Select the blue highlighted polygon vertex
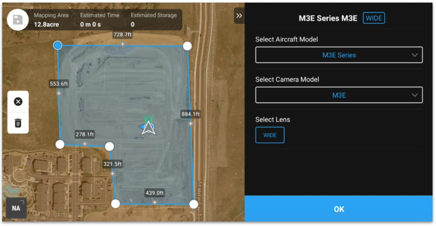Viewport: 436px width, 226px height. [x=58, y=45]
